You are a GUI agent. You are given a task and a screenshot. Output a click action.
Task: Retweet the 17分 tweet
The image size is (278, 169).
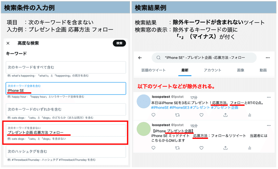tap(178, 115)
